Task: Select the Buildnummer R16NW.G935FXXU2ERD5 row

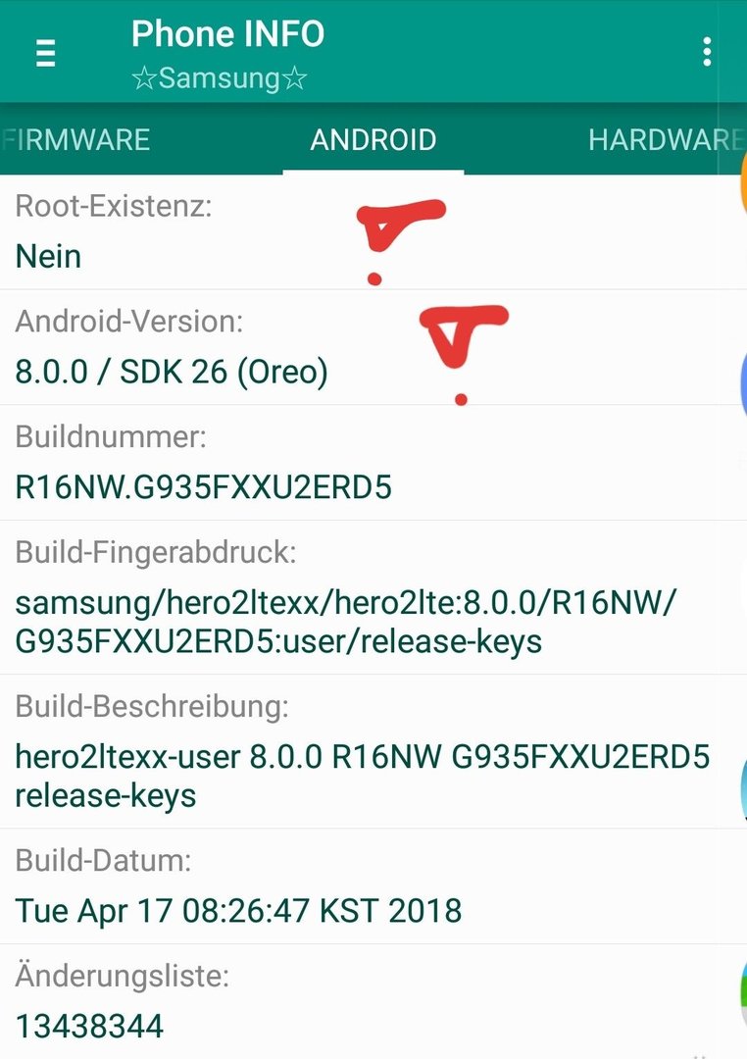Action: [373, 463]
